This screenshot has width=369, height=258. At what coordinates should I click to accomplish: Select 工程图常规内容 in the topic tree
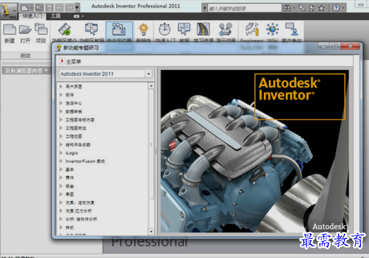click(x=80, y=120)
